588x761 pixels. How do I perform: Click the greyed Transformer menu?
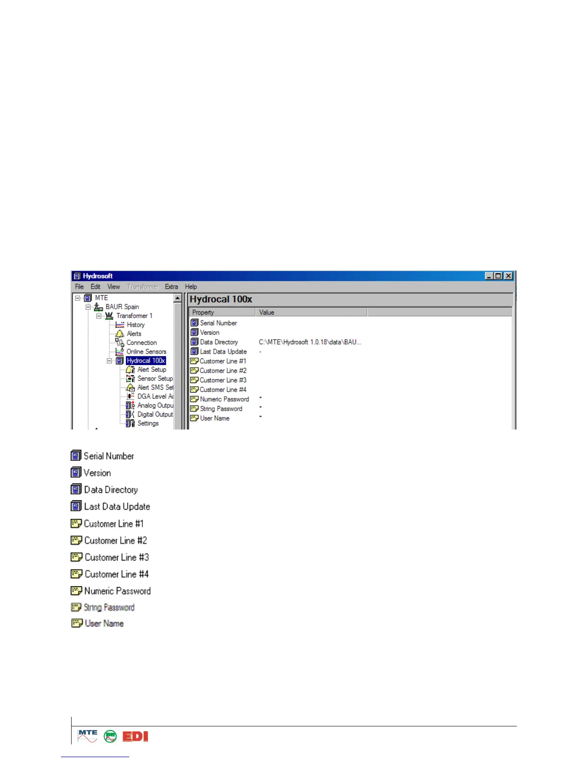click(143, 287)
